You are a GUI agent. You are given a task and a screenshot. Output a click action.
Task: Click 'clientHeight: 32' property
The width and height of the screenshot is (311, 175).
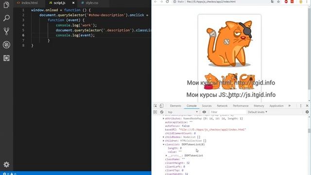pyautogui.click(x=177, y=163)
